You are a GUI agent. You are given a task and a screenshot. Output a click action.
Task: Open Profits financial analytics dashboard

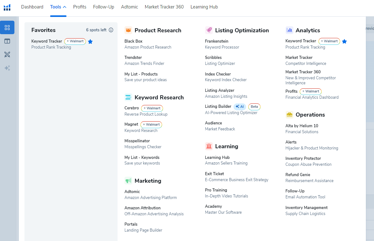point(292,91)
